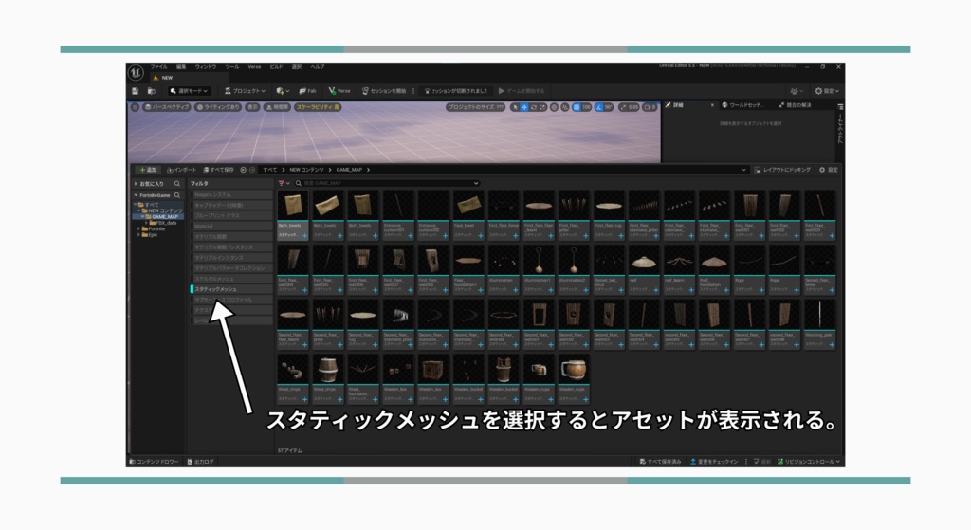Open the ウィンドウ menu
This screenshot has height=530, width=971.
click(x=206, y=67)
